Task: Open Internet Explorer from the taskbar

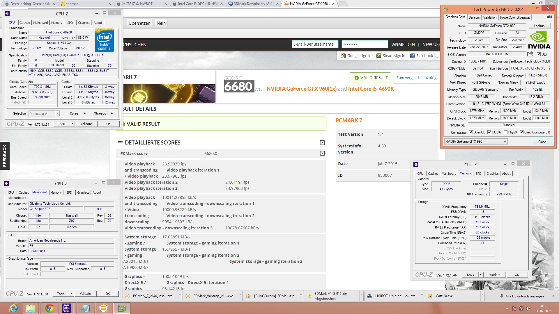Action: [x=13, y=308]
